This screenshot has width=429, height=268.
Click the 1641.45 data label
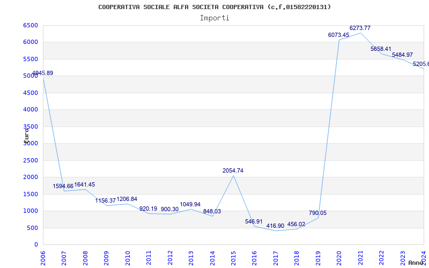[x=85, y=184]
